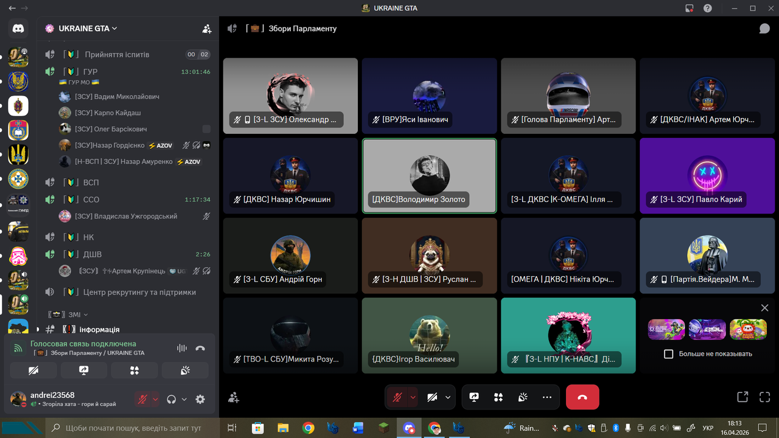The height and width of the screenshot is (438, 779).
Task: Open the Minecraft block icon in taskbar
Action: pos(383,428)
